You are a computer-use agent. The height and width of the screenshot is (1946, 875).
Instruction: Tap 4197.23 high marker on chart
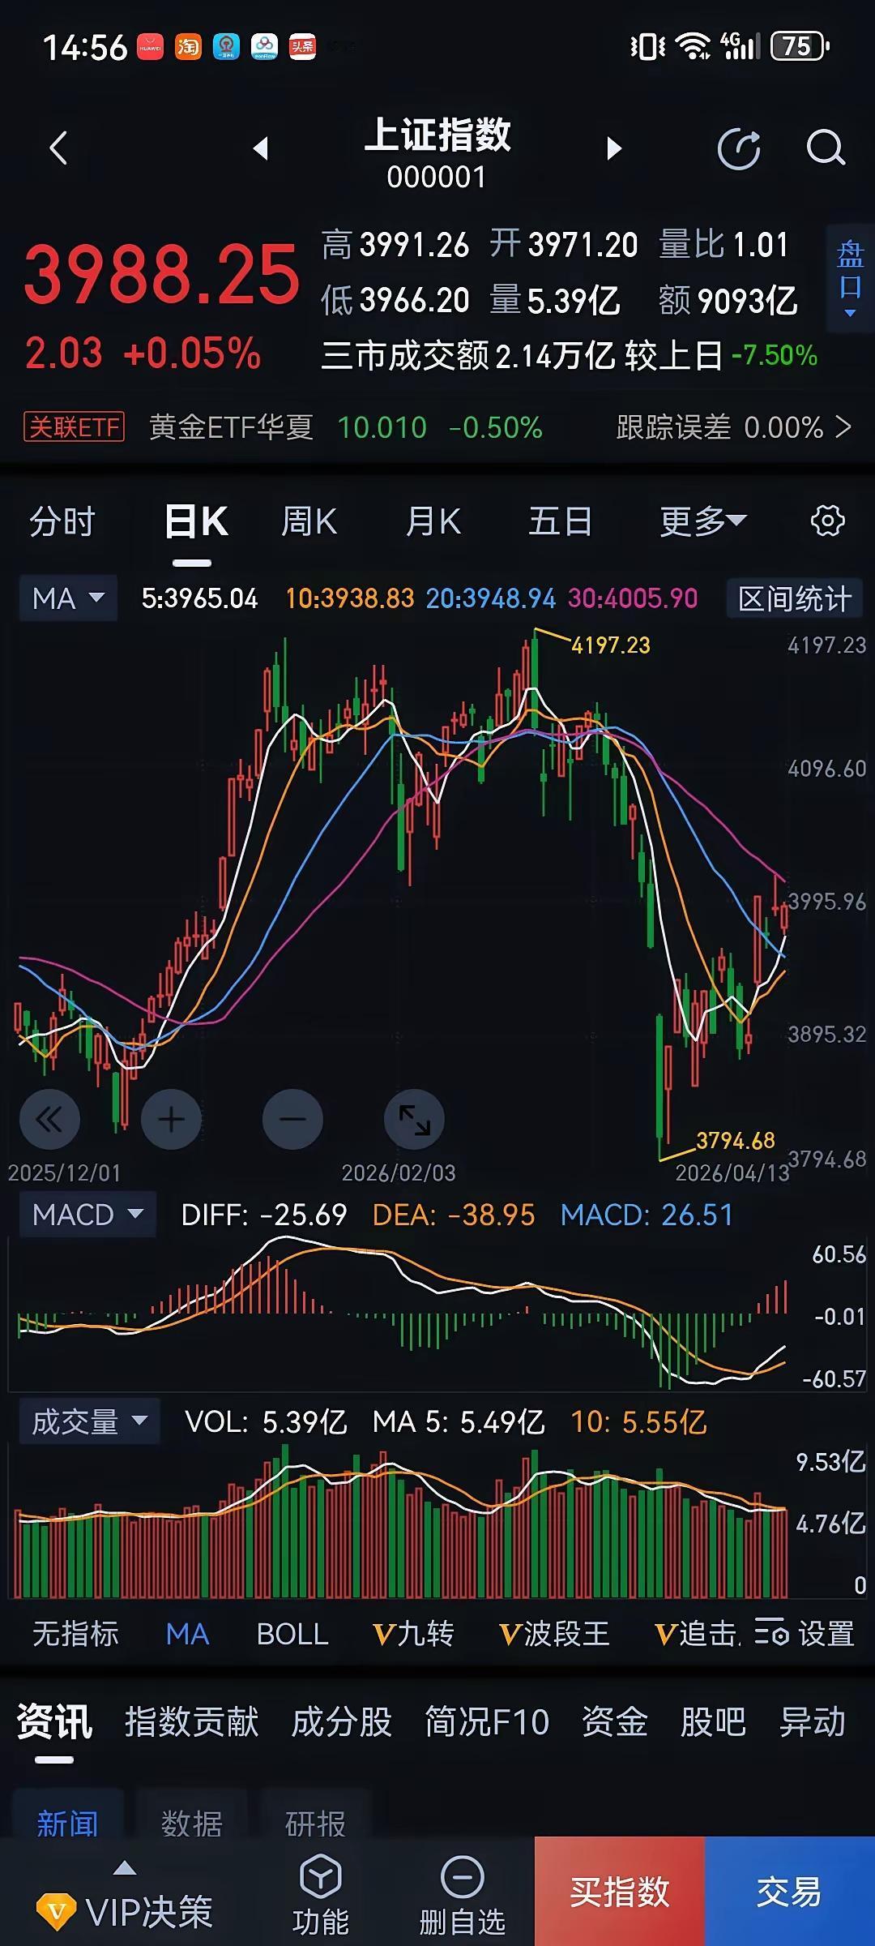tap(611, 645)
